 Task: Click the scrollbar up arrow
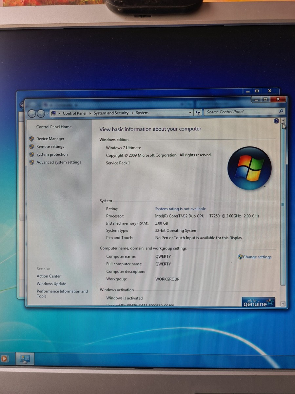(283, 121)
